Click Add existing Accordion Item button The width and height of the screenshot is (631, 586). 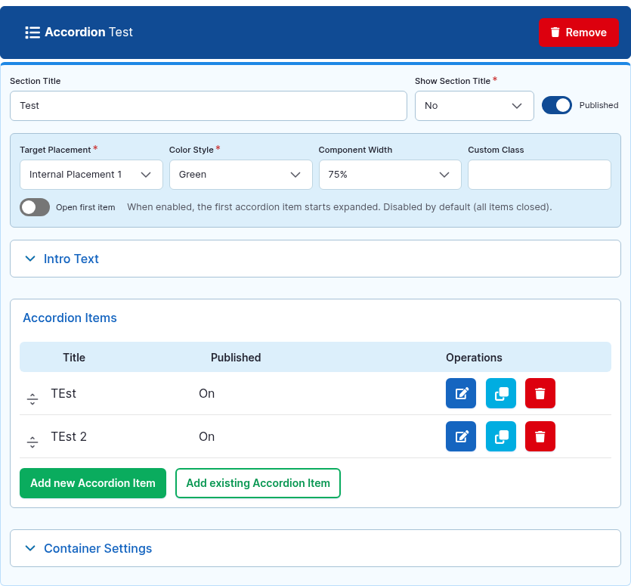point(258,483)
